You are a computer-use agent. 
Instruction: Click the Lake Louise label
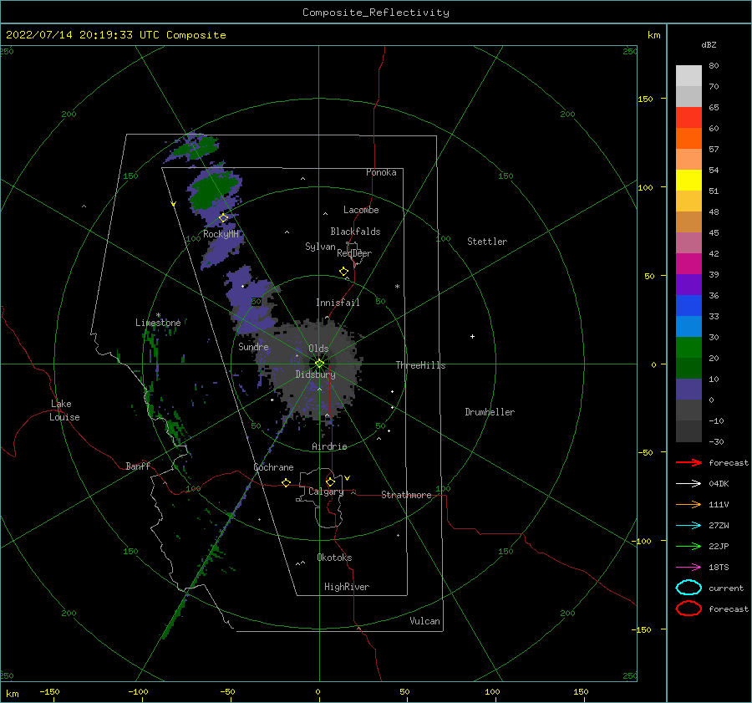click(x=64, y=410)
